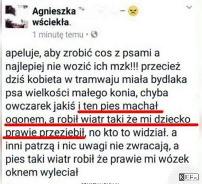Open the blurred profile picture thumbnail

pos(16,17)
